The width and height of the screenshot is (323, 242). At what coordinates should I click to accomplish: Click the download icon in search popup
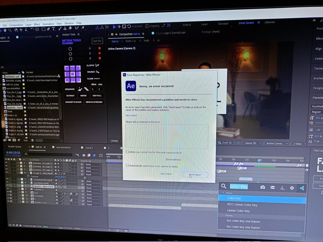tap(282, 188)
